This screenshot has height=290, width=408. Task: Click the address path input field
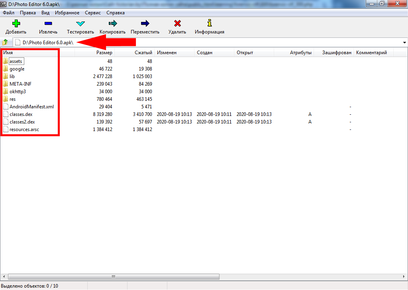click(x=239, y=43)
